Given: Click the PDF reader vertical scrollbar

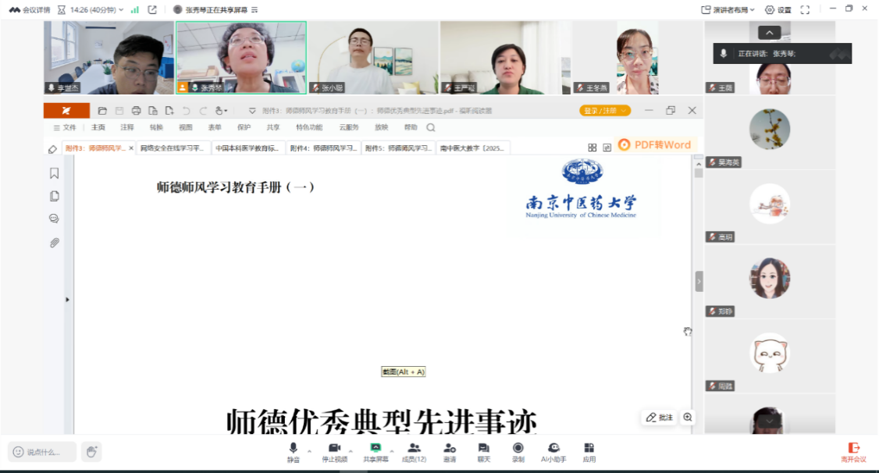Looking at the screenshot, I should pos(699,234).
